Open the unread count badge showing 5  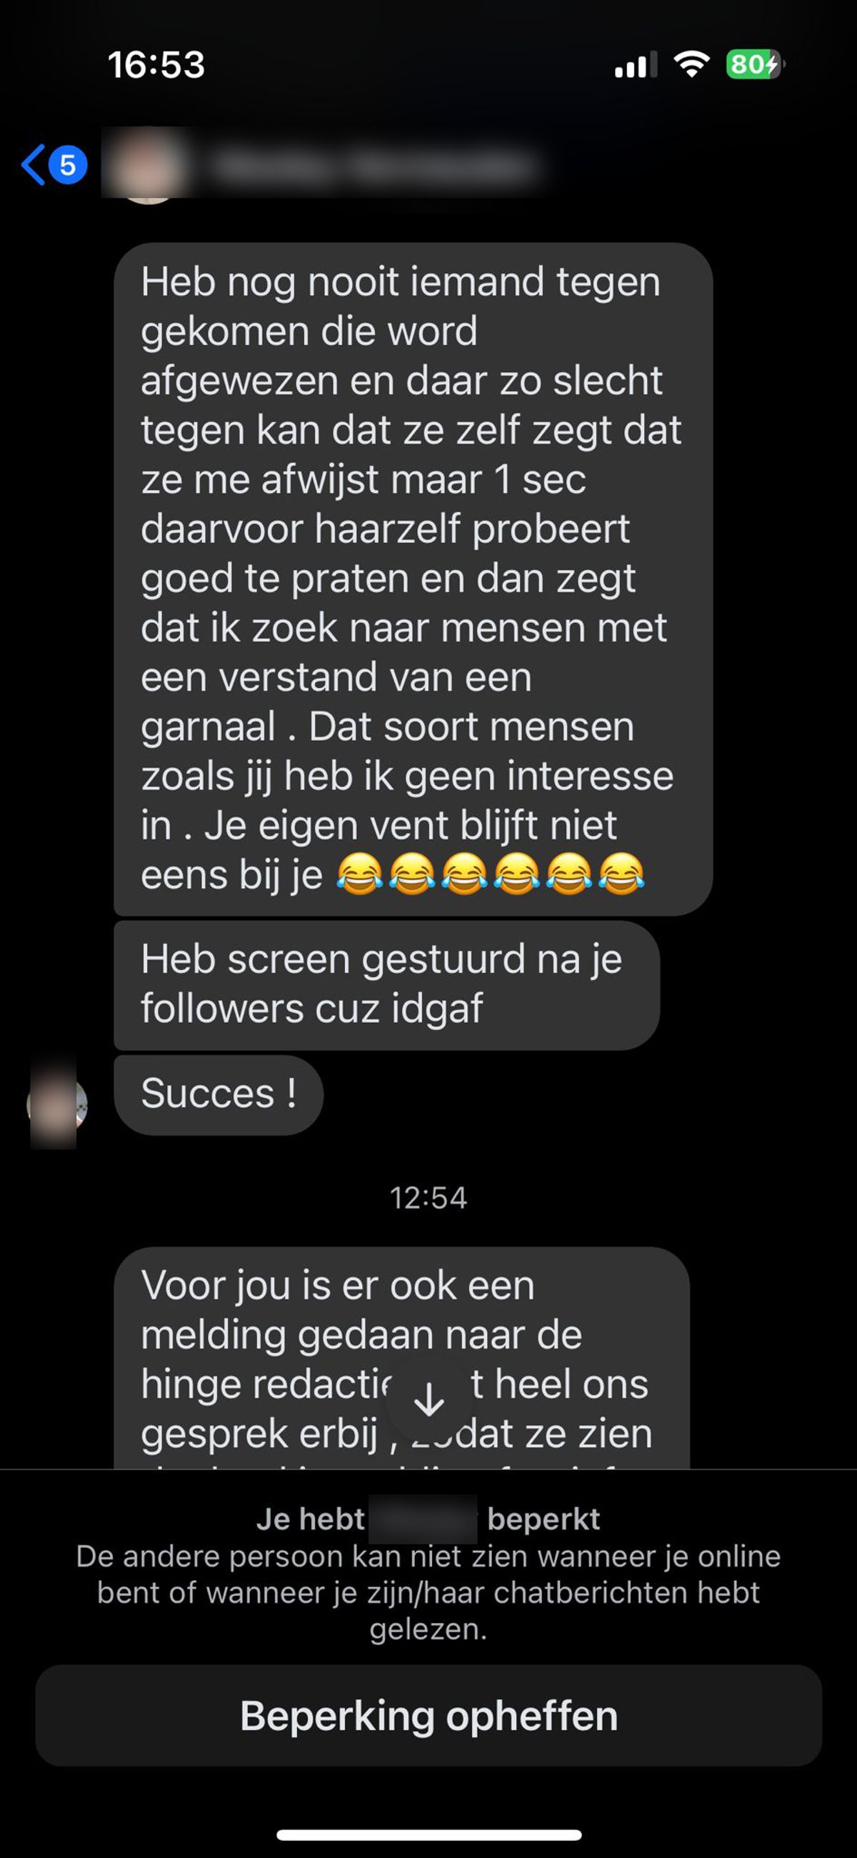[x=68, y=165]
